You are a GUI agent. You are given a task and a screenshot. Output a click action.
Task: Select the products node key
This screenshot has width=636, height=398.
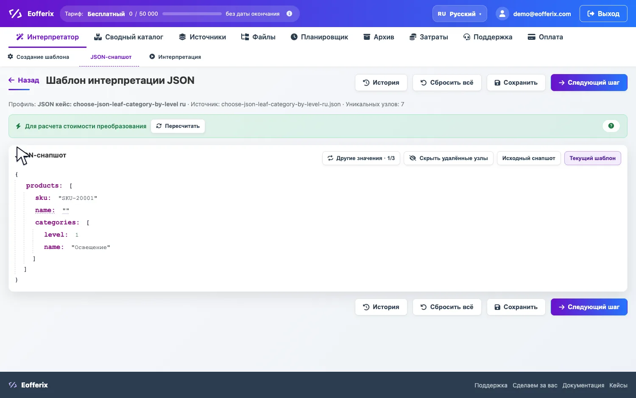click(44, 185)
